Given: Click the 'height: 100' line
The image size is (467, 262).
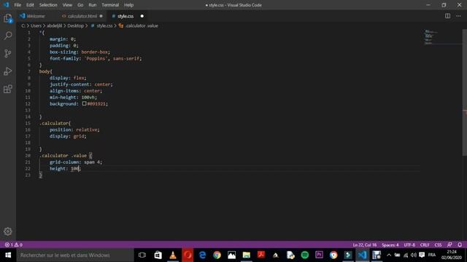Looking at the screenshot, I should pyautogui.click(x=65, y=168).
